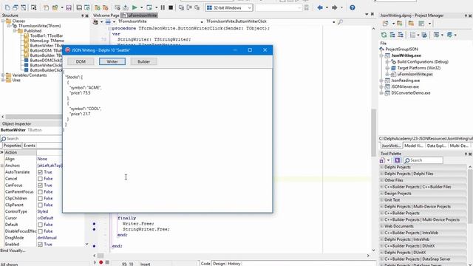This screenshot has width=473, height=266.
Task: Click the Bind Visually link
Action: [x=13, y=250]
